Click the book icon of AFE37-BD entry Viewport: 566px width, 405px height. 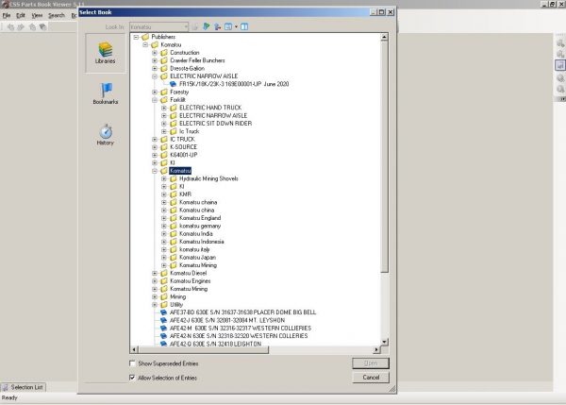(x=163, y=312)
